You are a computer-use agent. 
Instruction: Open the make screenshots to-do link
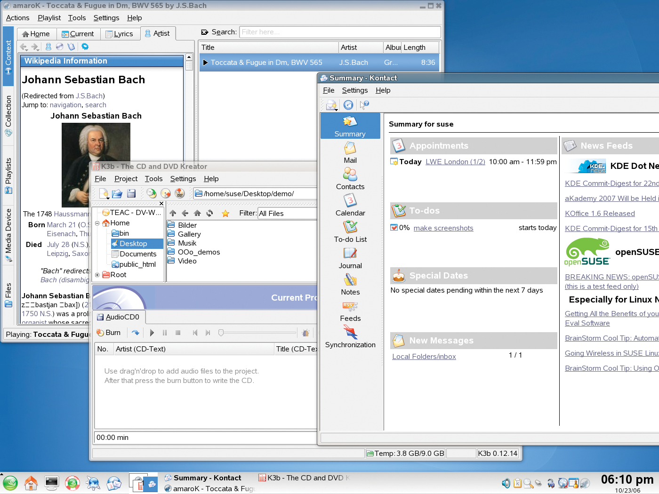point(443,228)
